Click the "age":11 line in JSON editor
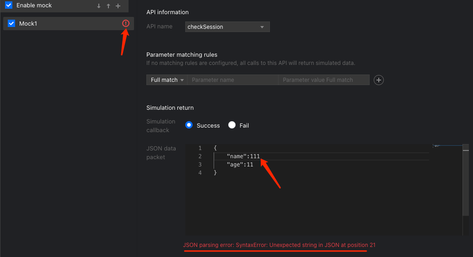The width and height of the screenshot is (473, 257). (240, 165)
